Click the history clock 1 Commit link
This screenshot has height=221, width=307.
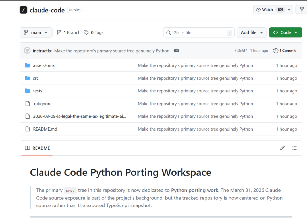click(285, 51)
